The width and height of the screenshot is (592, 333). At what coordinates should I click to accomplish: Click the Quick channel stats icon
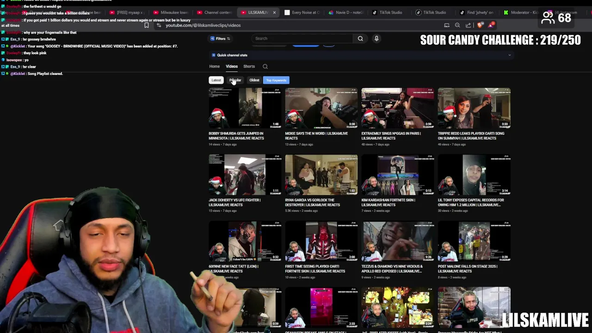click(x=214, y=55)
